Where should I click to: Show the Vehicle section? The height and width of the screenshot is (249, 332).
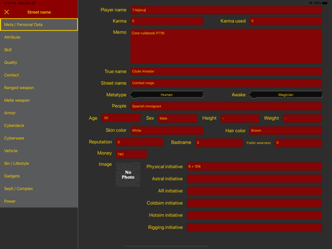pyautogui.click(x=39, y=151)
